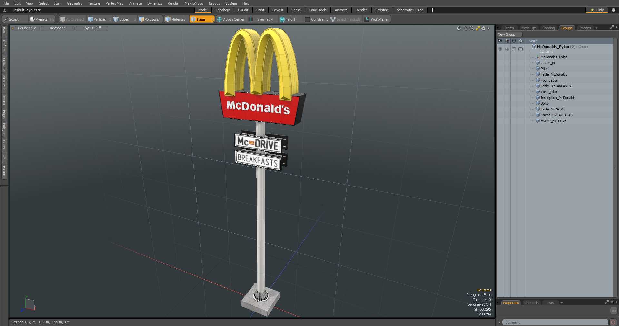Open the Deform vertical toolbox tab

click(x=4, y=46)
